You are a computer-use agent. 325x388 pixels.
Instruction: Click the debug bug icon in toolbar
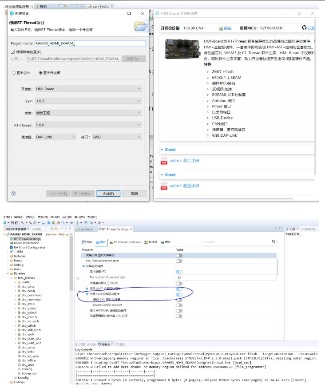click(x=53, y=223)
